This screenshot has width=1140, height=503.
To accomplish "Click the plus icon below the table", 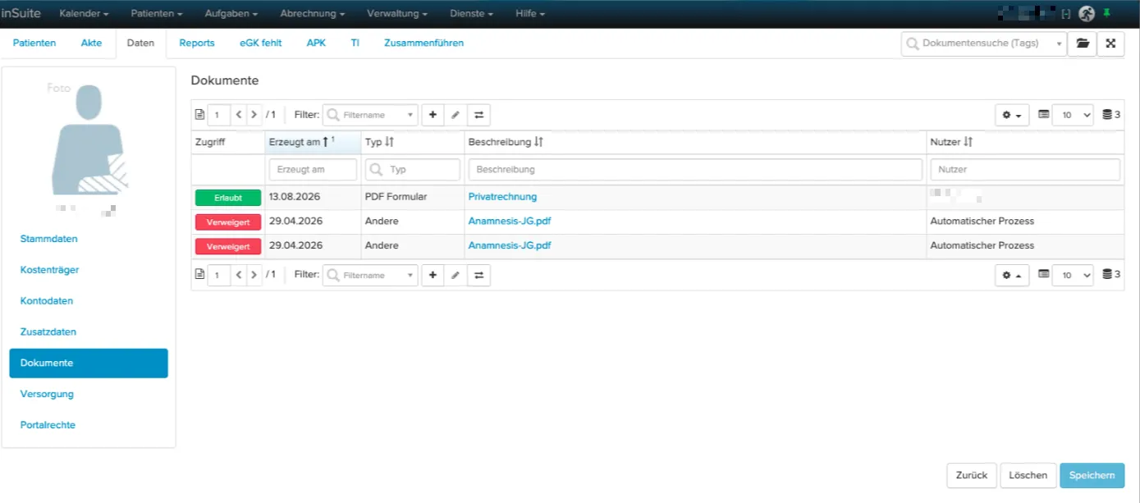I will click(433, 275).
